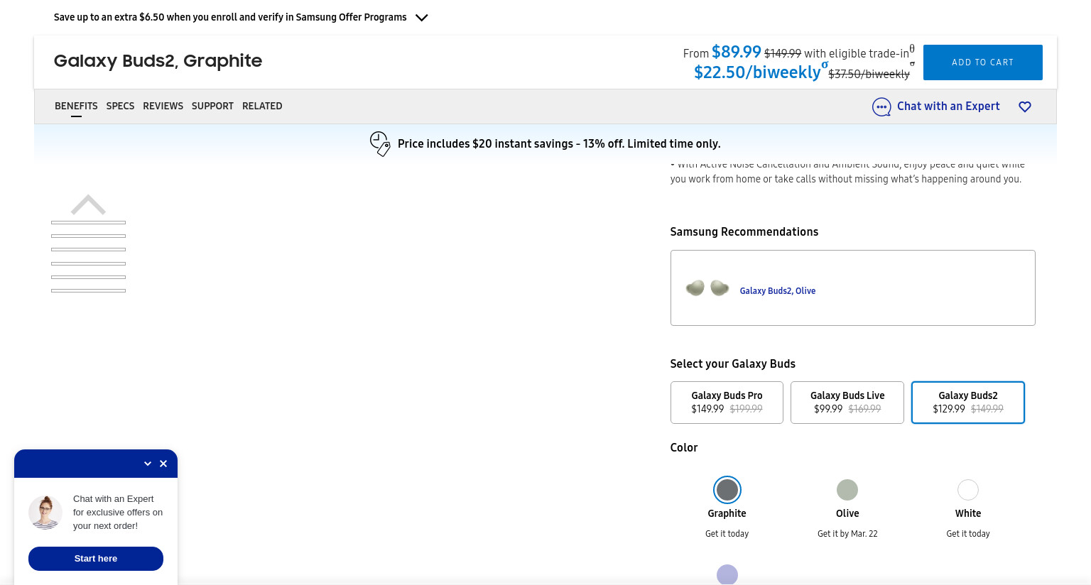Click the Select your Galaxy Buds heading
This screenshot has height=585, width=1091.
coord(732,363)
